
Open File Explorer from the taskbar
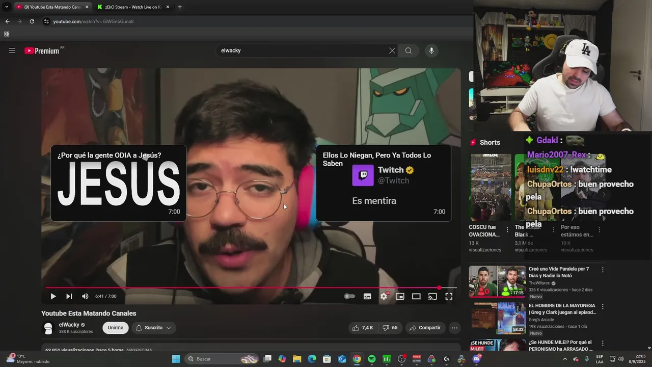click(297, 359)
